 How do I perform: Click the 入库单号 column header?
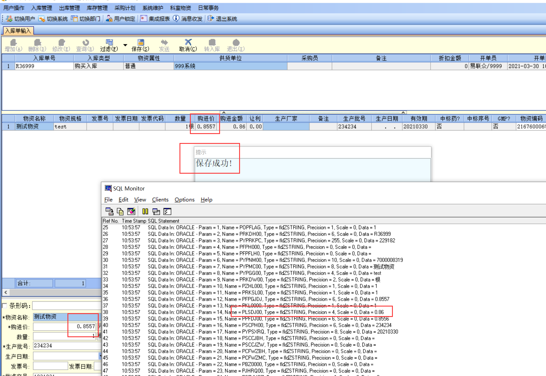[x=44, y=58]
